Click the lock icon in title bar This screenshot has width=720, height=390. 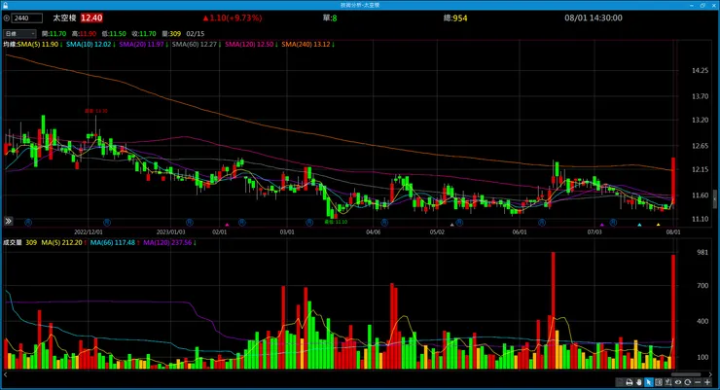(x=5, y=5)
